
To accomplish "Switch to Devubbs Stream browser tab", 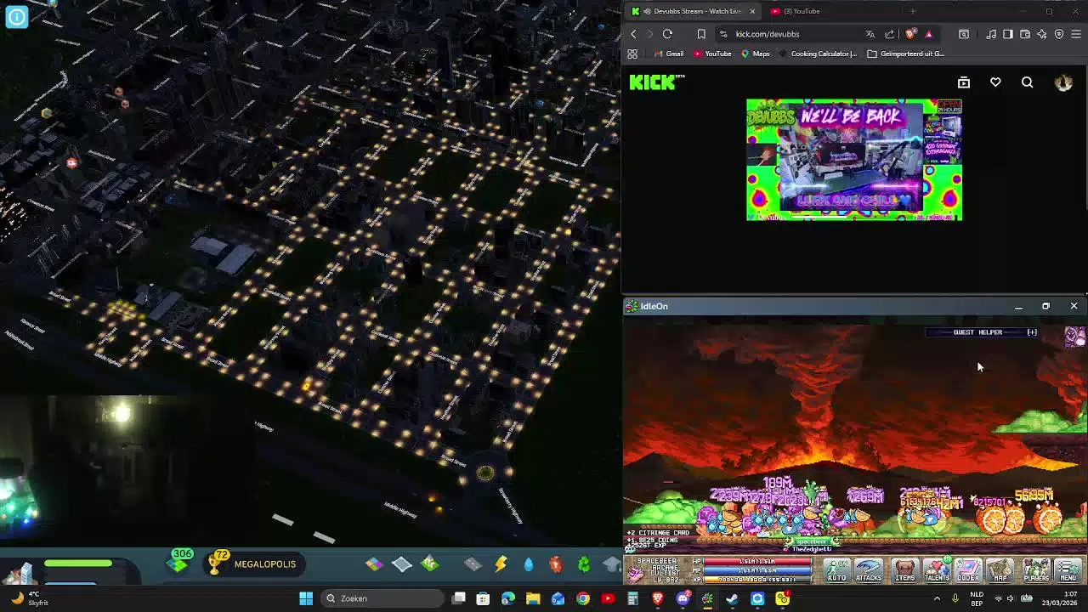I will (691, 11).
